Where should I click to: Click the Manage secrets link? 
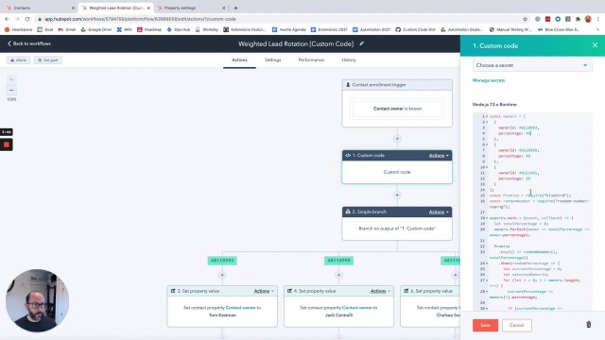(489, 80)
